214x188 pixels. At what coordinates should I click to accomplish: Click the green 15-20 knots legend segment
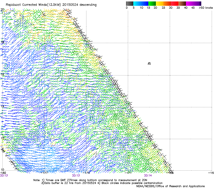pos(152,3)
